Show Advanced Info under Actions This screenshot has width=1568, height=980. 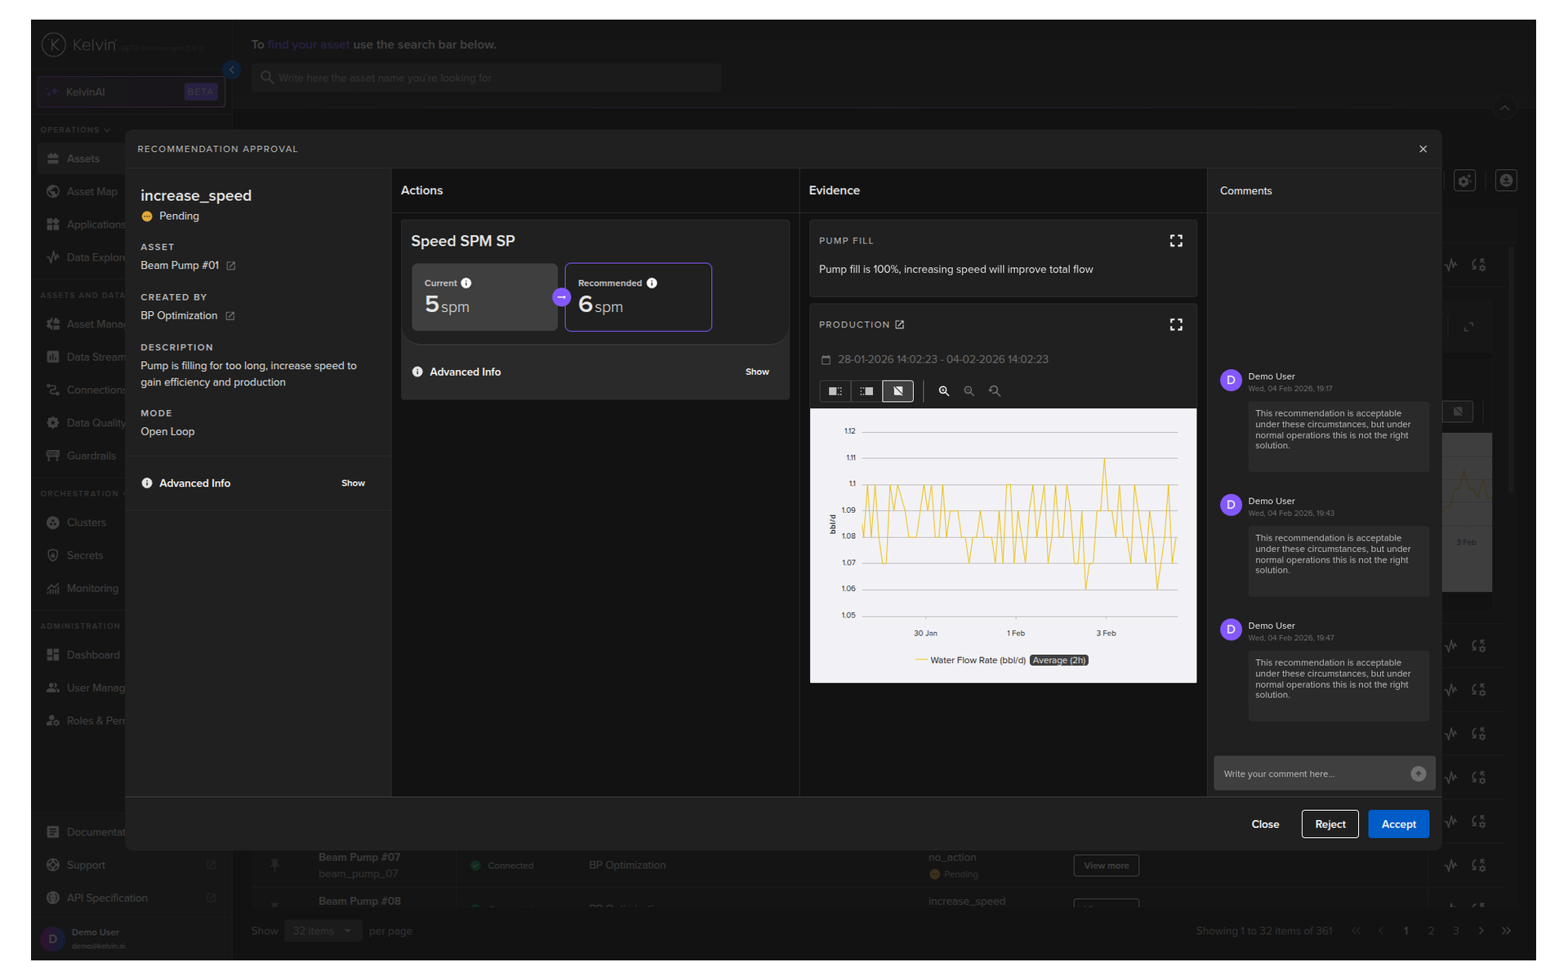coord(756,372)
